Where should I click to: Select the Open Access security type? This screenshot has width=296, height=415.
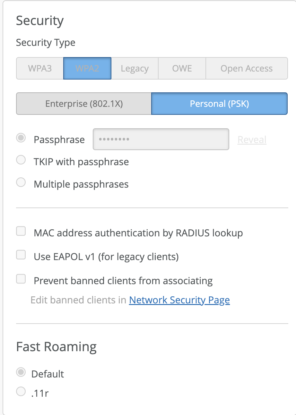(x=247, y=68)
